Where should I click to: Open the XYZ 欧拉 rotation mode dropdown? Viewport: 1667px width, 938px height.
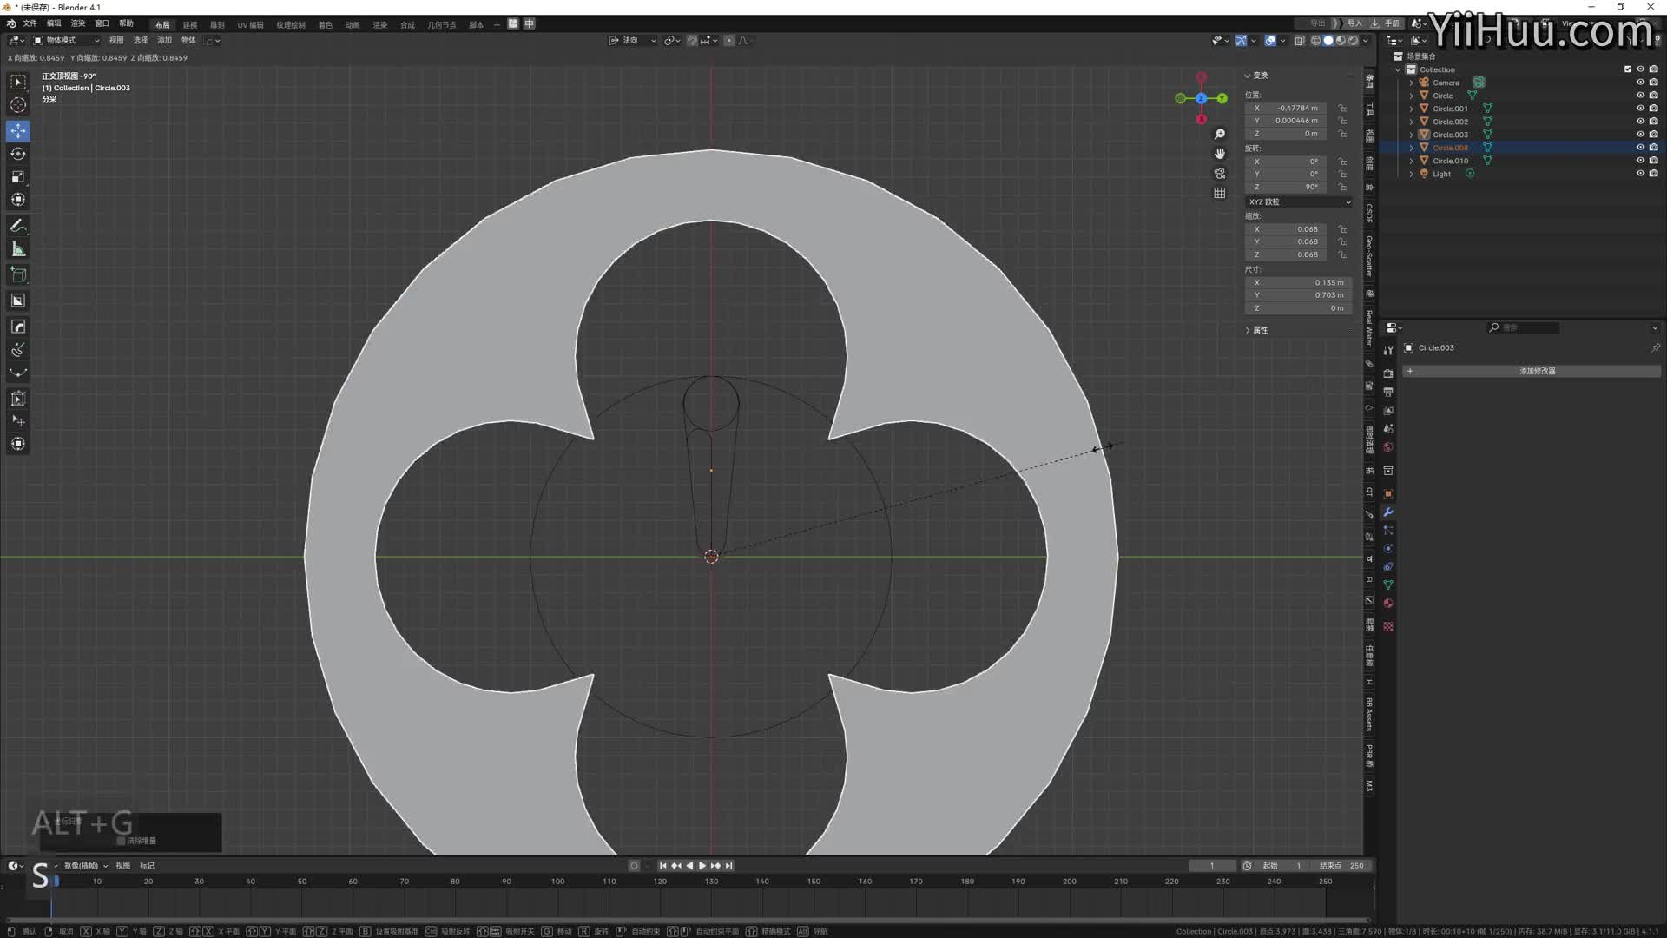point(1299,201)
